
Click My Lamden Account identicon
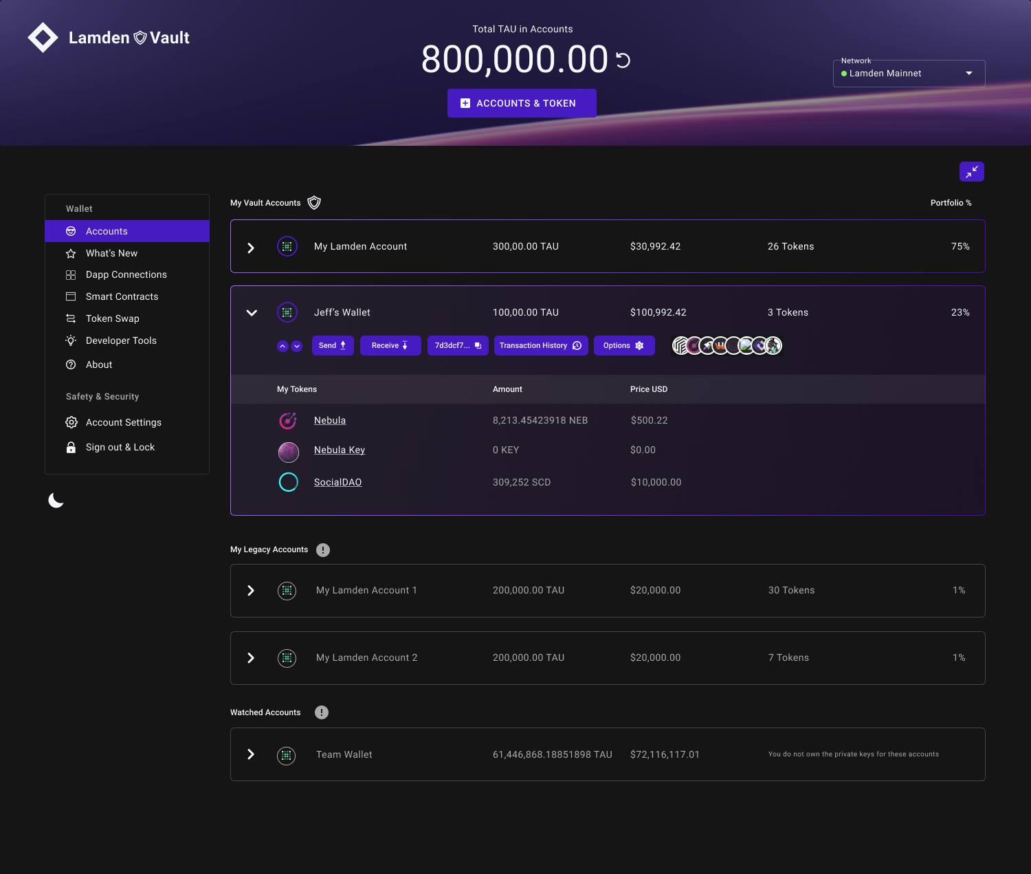287,246
